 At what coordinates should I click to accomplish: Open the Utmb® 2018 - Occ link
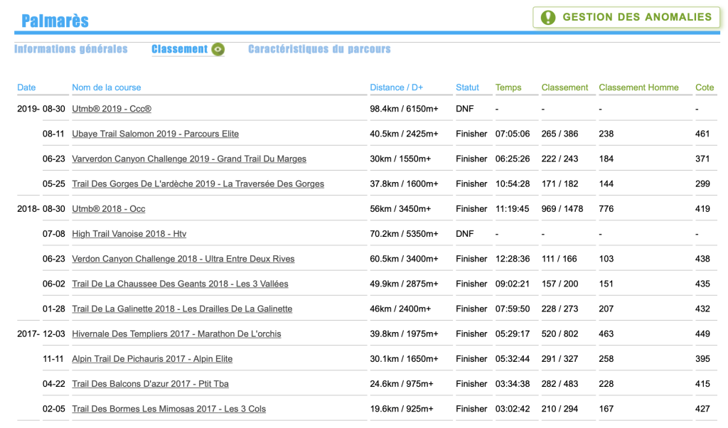pyautogui.click(x=109, y=209)
